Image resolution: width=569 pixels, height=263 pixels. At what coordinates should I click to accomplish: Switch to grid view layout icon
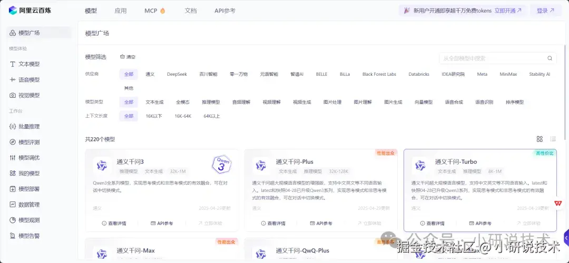pos(539,139)
